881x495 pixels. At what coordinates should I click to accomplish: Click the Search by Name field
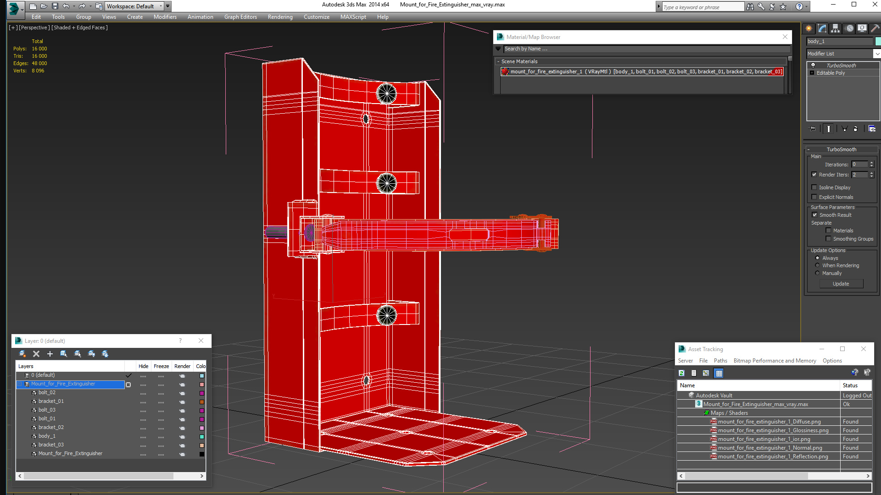click(x=642, y=49)
